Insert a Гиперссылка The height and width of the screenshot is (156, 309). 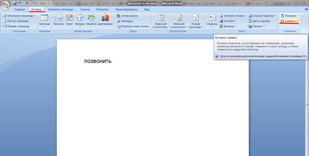tap(127, 15)
